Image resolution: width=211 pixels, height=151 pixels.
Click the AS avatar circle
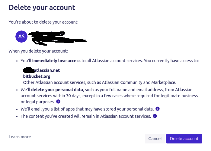pyautogui.click(x=21, y=37)
